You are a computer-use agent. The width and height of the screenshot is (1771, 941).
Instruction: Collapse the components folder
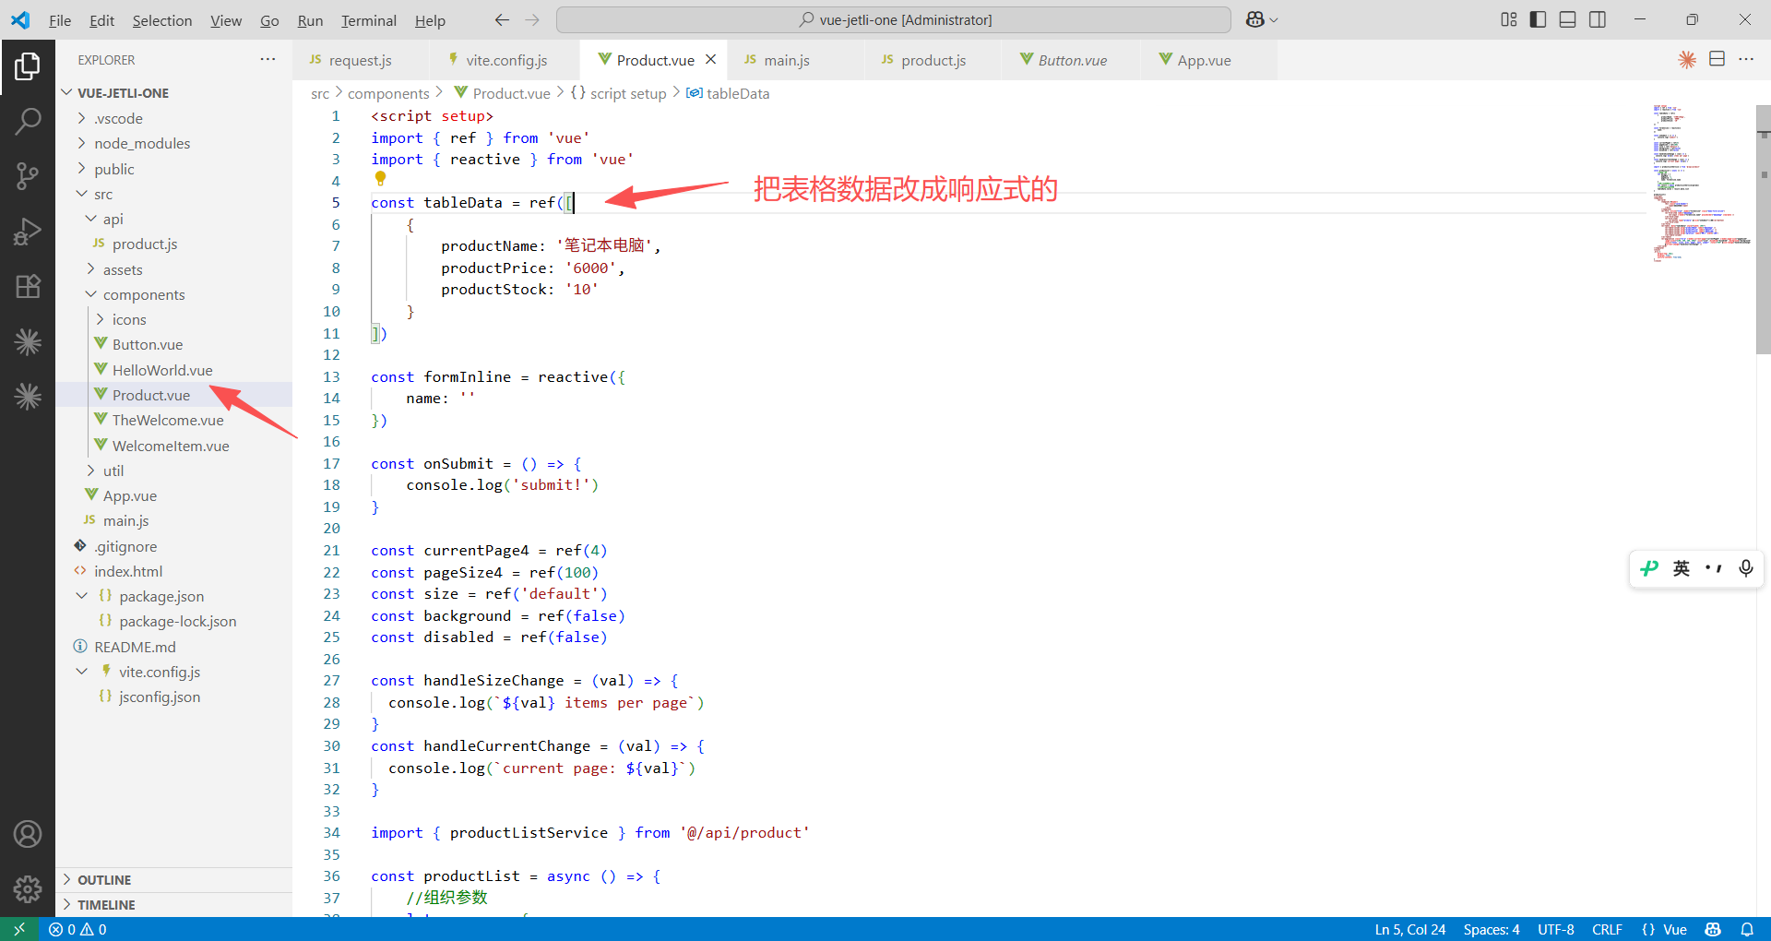click(x=173, y=294)
